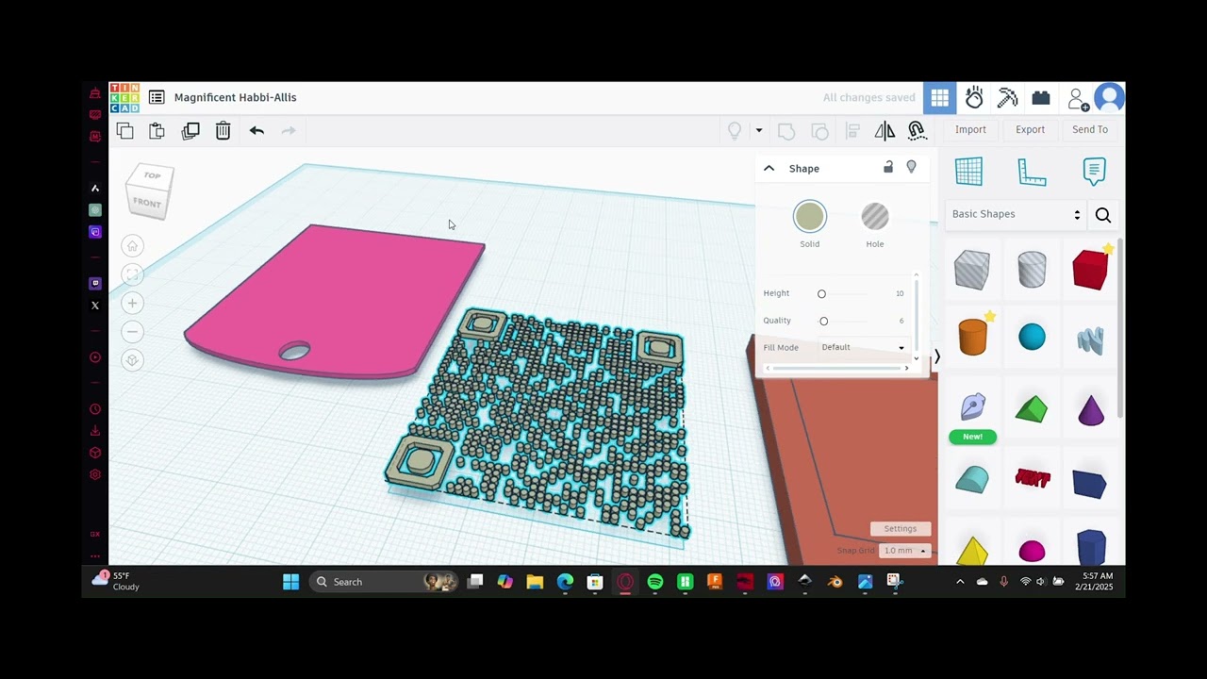Click the Quality slider handle
This screenshot has width=1207, height=679.
click(823, 322)
